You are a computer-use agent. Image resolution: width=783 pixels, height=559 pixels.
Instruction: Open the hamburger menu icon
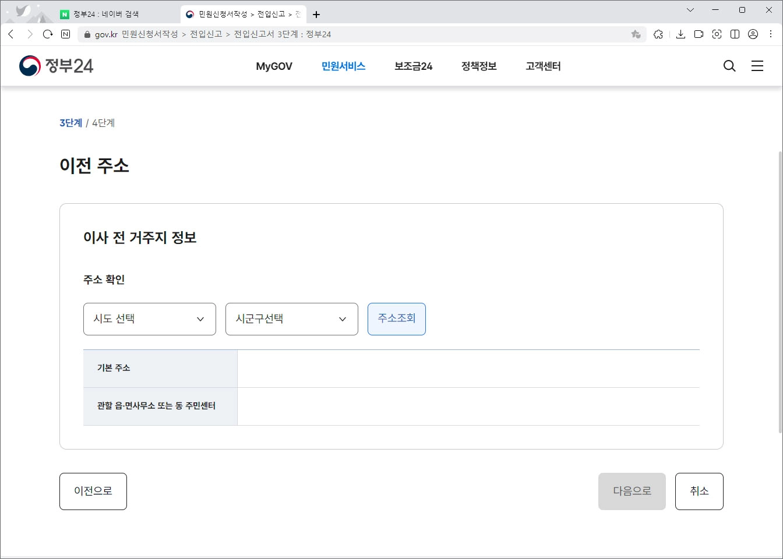[x=757, y=66]
